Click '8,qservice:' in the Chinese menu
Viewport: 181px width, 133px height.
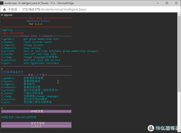click(9, 99)
